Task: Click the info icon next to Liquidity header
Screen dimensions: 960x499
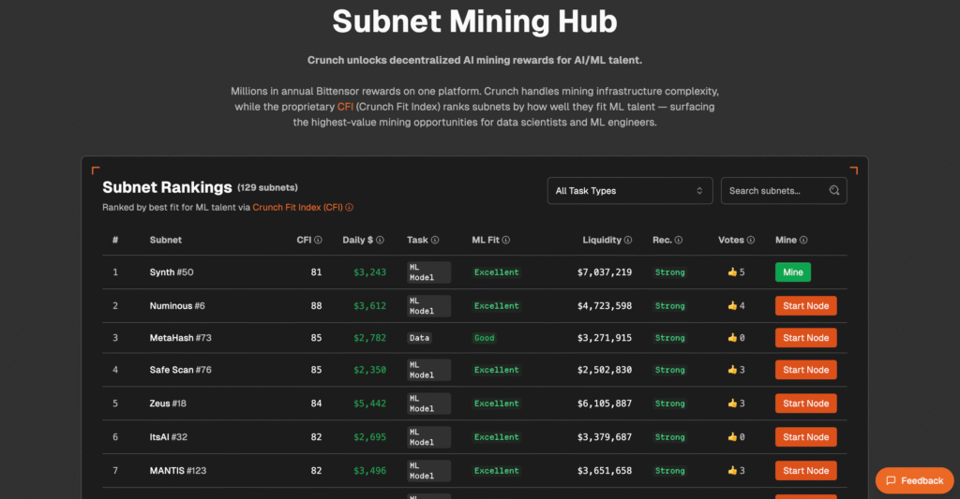Action: tap(628, 241)
